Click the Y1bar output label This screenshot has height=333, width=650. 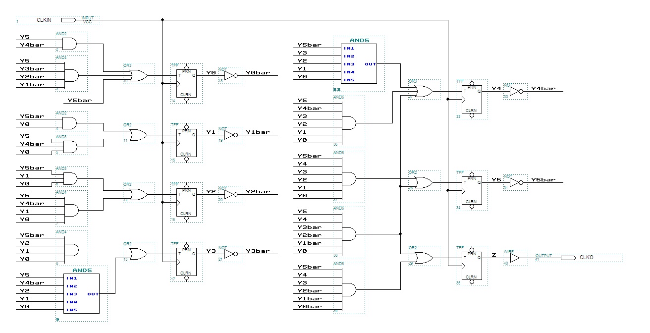[x=258, y=132]
